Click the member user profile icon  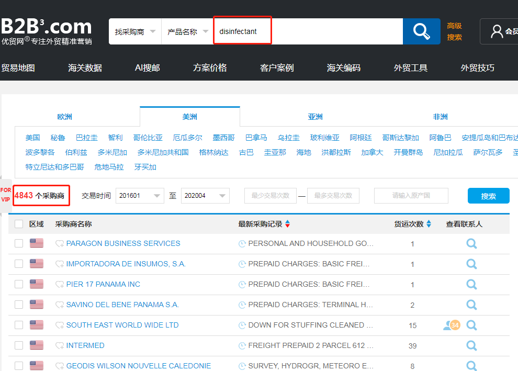[497, 32]
